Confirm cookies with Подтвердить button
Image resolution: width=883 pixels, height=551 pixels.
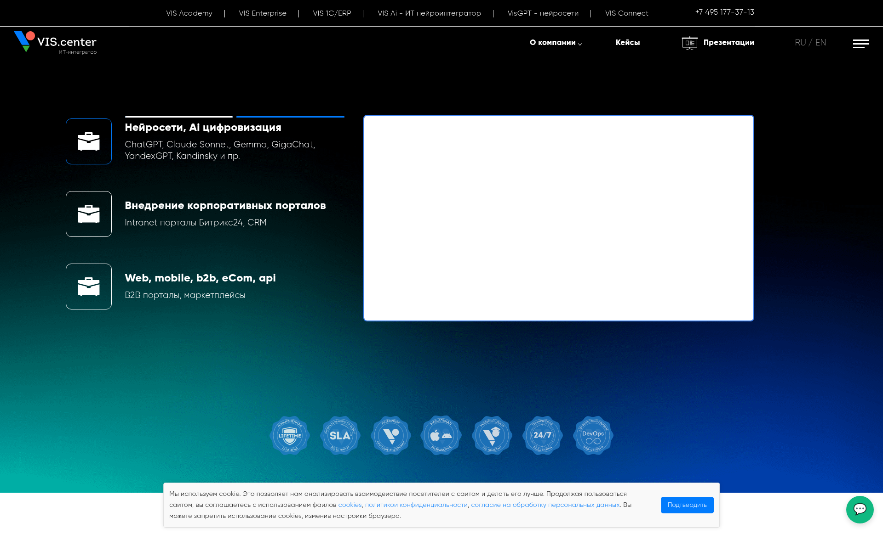coord(687,505)
